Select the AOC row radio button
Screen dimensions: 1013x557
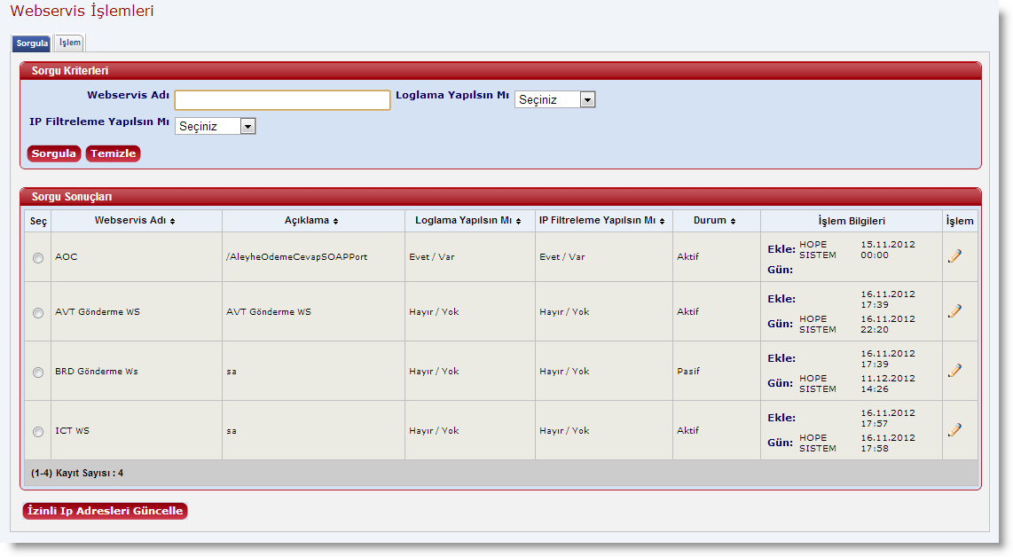point(38,258)
